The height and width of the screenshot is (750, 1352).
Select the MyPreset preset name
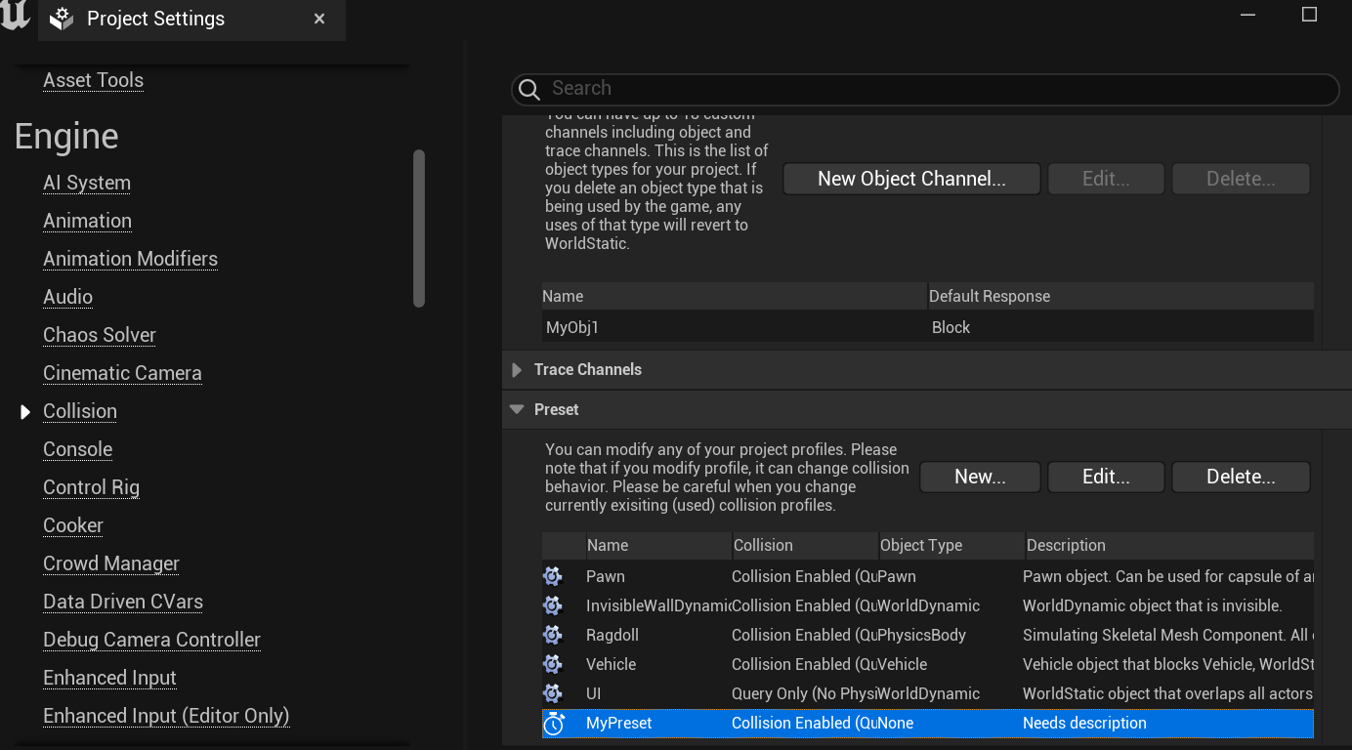618,723
